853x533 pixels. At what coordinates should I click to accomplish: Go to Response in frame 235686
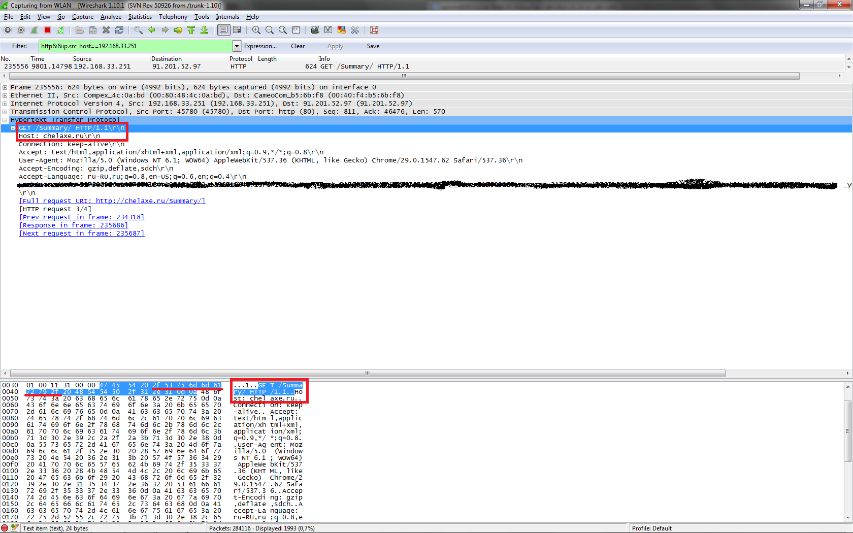point(74,225)
